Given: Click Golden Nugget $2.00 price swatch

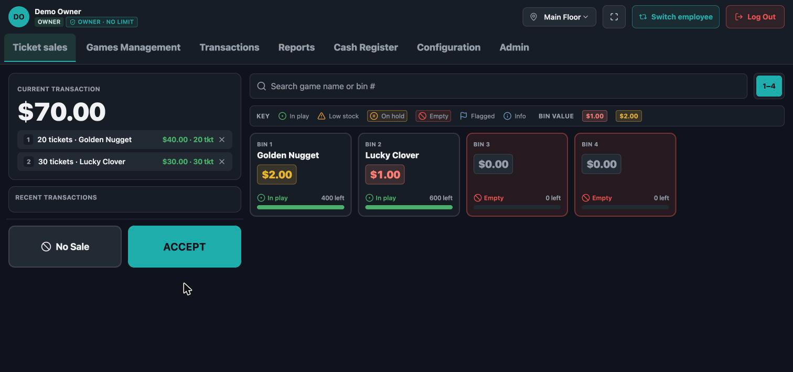Looking at the screenshot, I should point(277,175).
